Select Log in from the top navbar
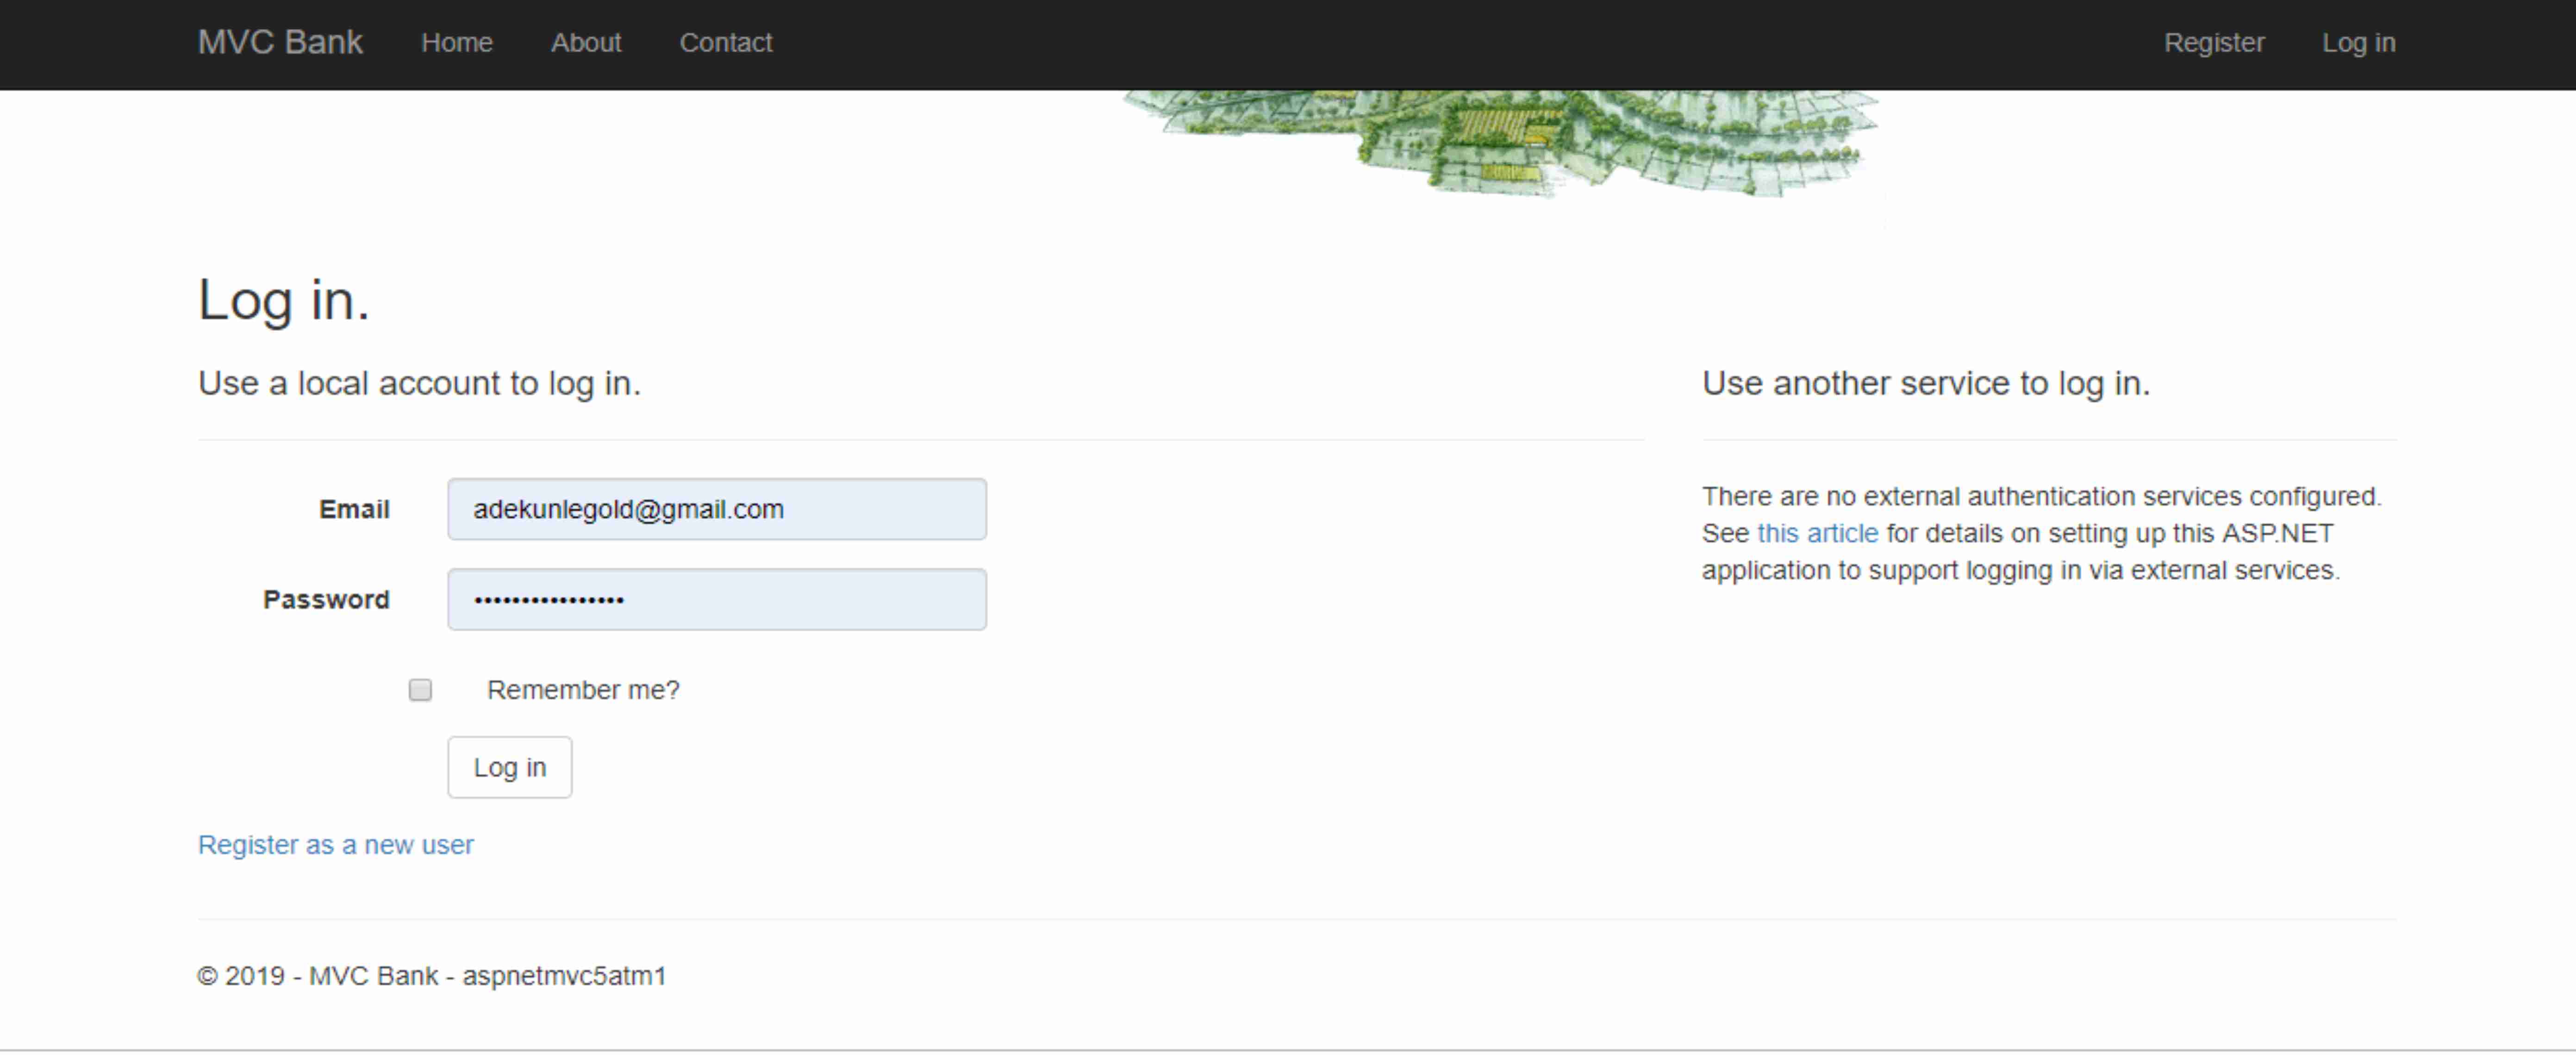This screenshot has width=2576, height=1055. [2358, 43]
